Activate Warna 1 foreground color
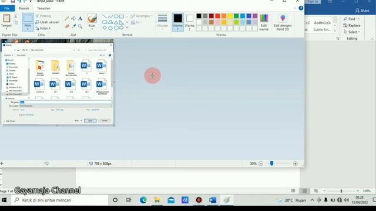This screenshot has height=211, width=376. pyautogui.click(x=177, y=22)
